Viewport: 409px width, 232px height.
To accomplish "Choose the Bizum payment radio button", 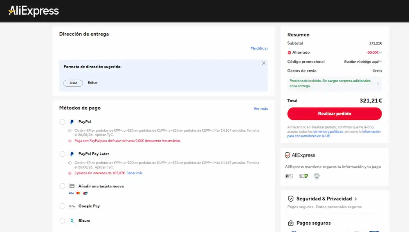I will [x=62, y=221].
